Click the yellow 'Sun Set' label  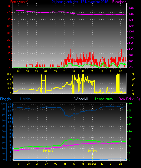coord(92,151)
